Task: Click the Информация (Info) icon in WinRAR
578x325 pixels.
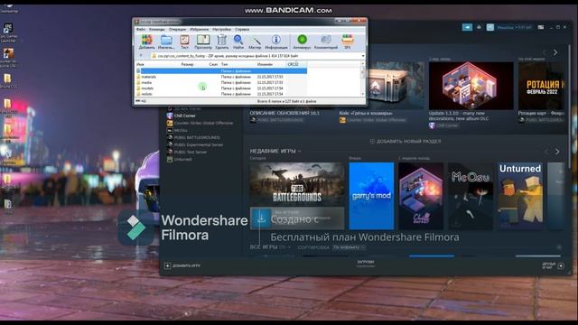Action: tap(276, 42)
